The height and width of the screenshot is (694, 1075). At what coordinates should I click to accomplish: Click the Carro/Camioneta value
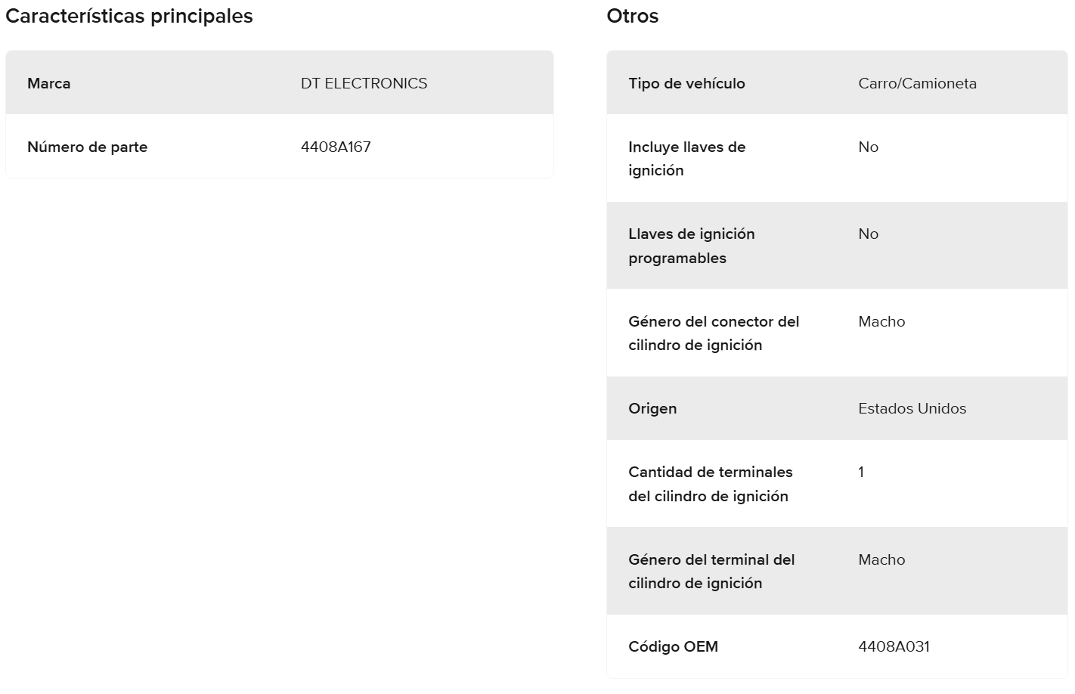click(917, 83)
